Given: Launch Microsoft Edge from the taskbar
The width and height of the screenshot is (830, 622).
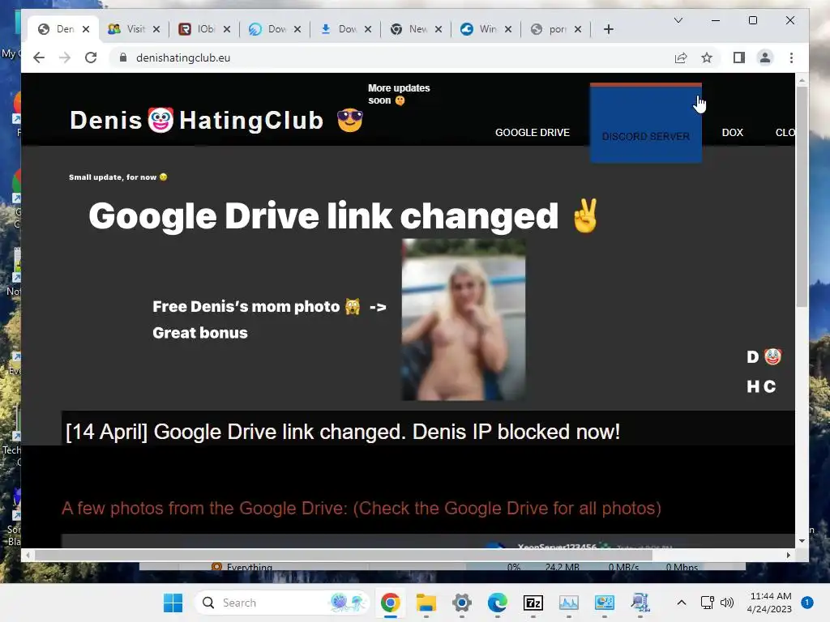Looking at the screenshot, I should click(497, 603).
